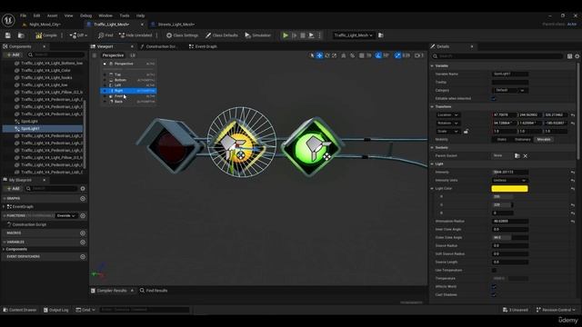582x327 pixels.
Task: Open the File menu
Action: pos(23,15)
